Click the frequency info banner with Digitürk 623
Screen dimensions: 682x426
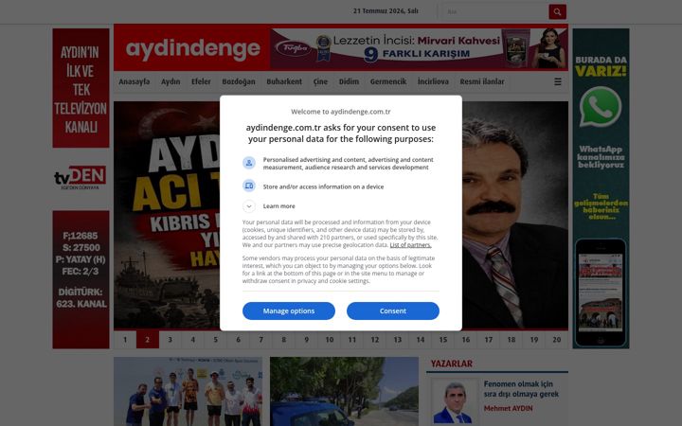coord(81,279)
